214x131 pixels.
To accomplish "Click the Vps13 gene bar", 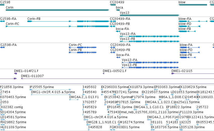I will pyautogui.click(x=150, y=15).
